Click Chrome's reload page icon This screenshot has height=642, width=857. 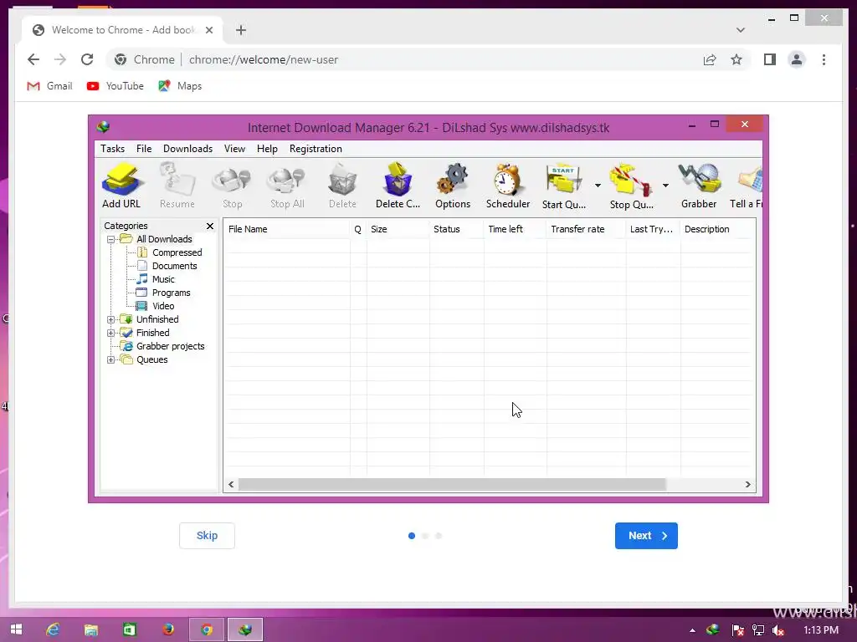click(x=87, y=59)
